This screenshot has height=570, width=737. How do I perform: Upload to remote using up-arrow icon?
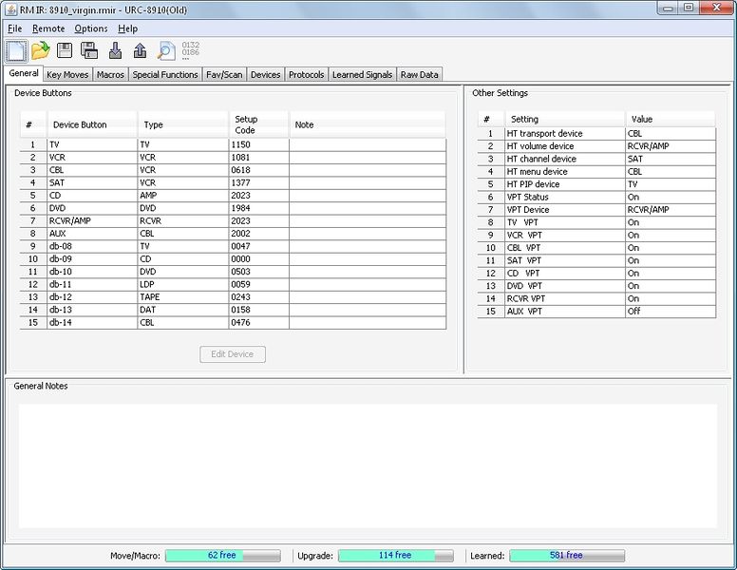click(x=140, y=50)
